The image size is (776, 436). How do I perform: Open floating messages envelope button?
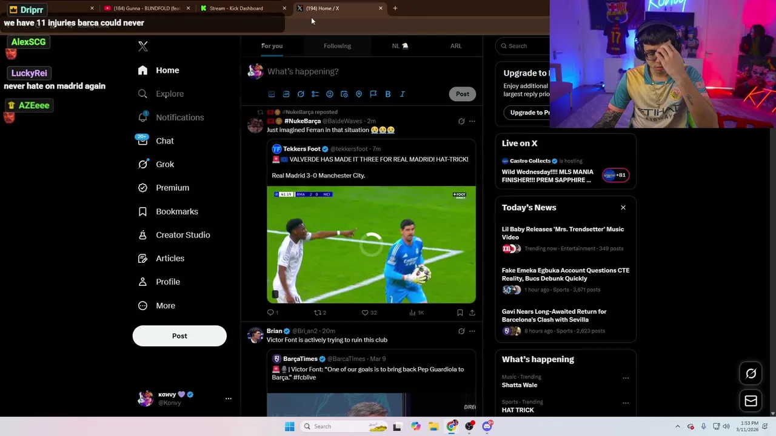click(751, 401)
